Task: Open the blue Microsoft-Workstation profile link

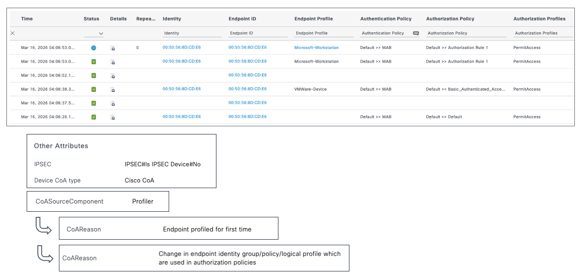Action: pyautogui.click(x=316, y=48)
